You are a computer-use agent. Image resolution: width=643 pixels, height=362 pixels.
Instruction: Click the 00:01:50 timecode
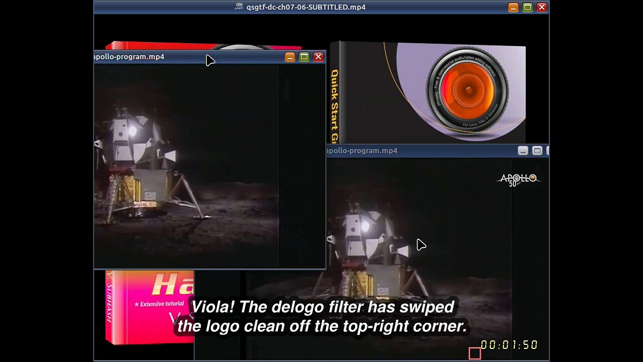pyautogui.click(x=509, y=345)
